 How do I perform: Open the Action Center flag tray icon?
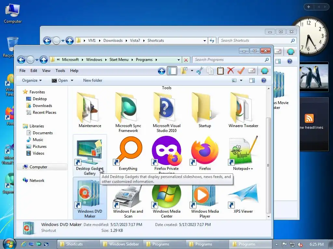tap(284, 244)
